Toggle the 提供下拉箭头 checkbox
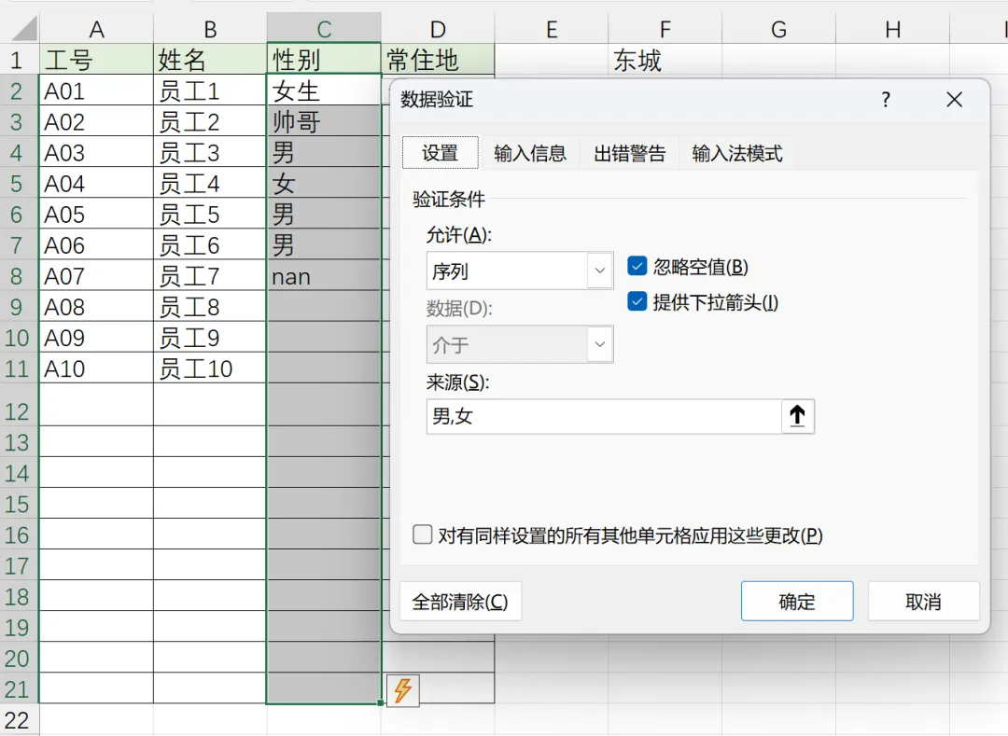Screen dimensions: 1008x736 coord(637,301)
